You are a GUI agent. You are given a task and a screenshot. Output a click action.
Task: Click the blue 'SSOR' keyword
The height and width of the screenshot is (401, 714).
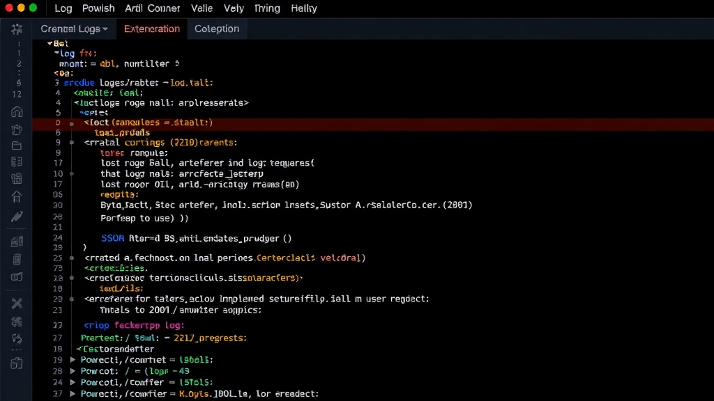tap(112, 238)
